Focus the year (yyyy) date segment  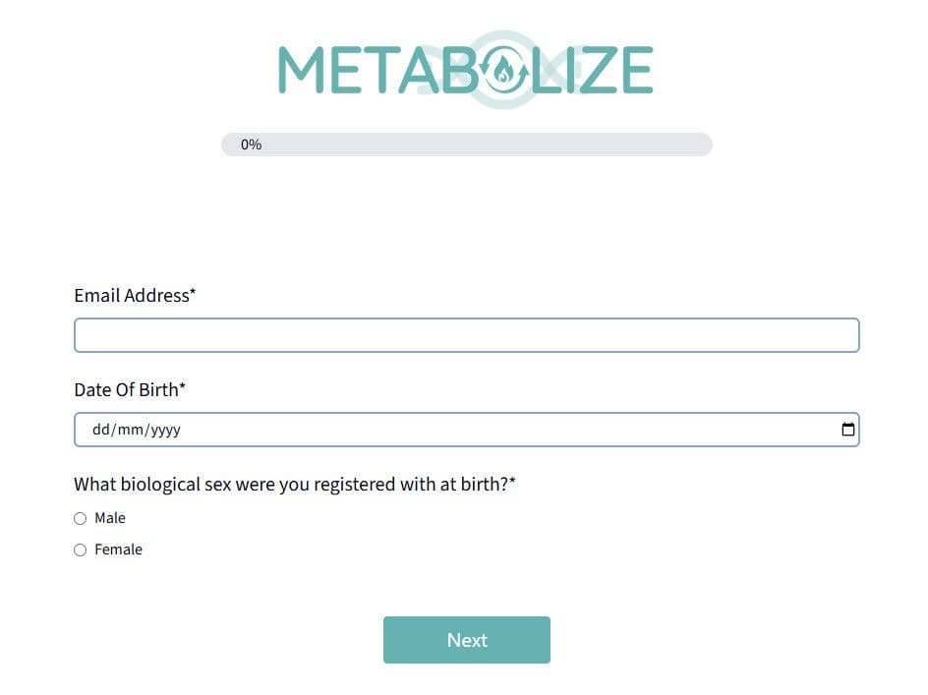coord(166,430)
